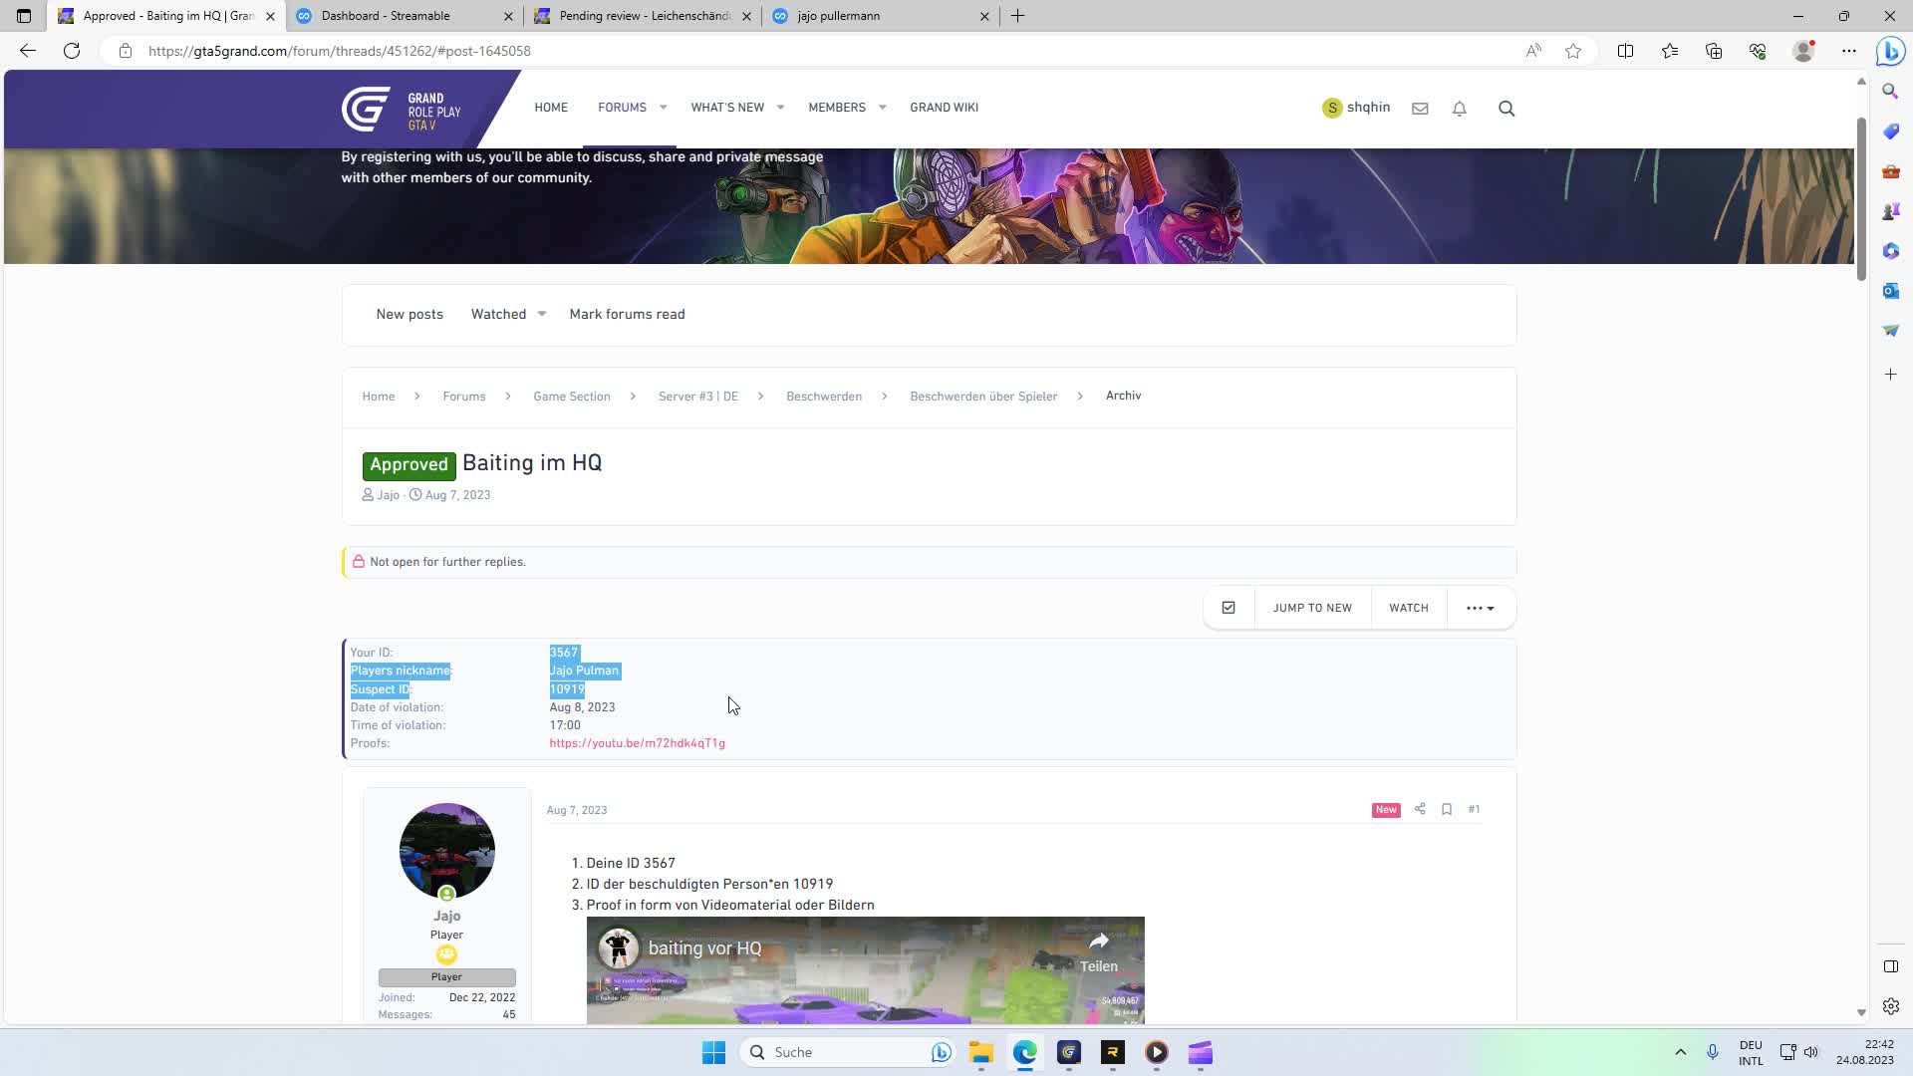Open conversations via the envelope icon
Screen dimensions: 1913x1076
click(x=1420, y=108)
